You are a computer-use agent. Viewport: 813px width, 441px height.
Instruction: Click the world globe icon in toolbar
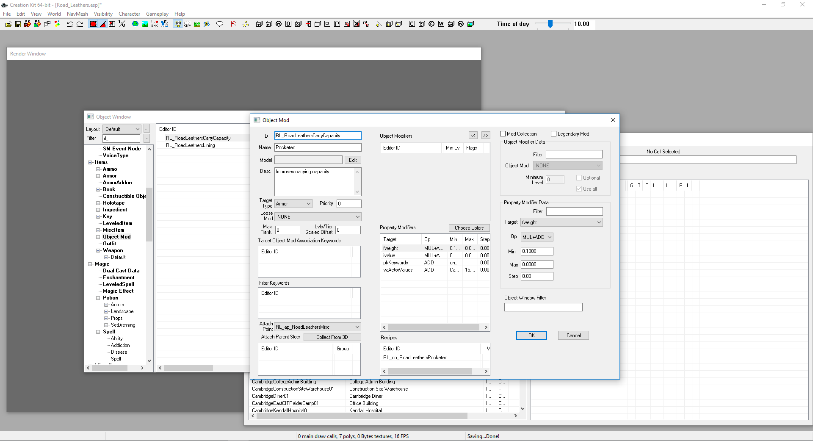[135, 24]
